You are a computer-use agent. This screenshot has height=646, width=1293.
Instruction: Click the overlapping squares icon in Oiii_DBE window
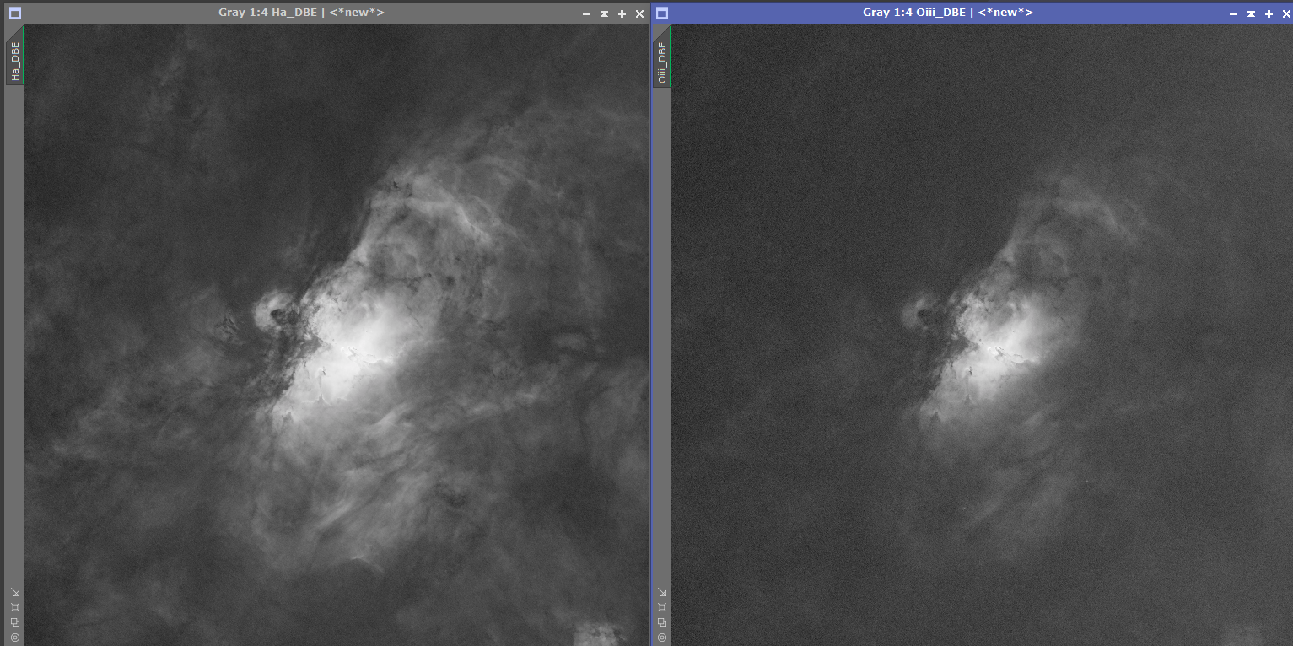click(662, 622)
